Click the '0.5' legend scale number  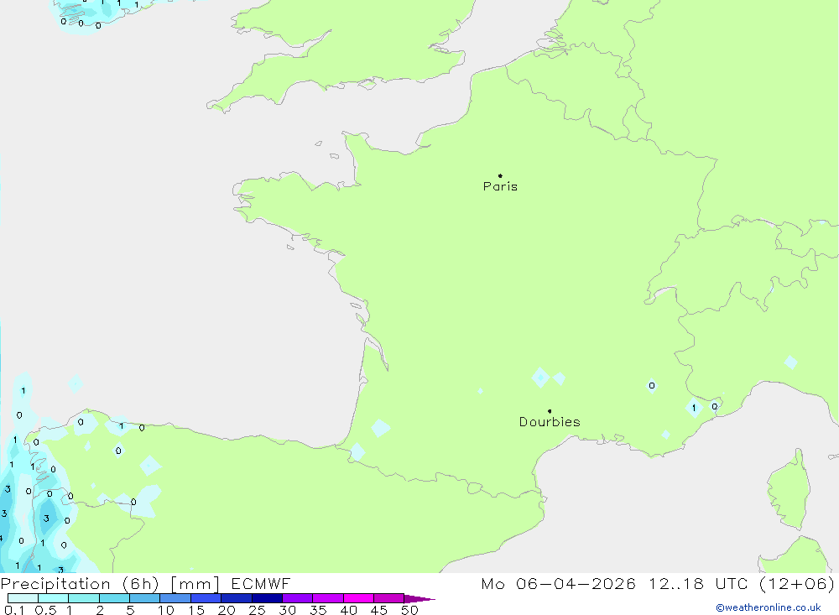tap(45, 610)
